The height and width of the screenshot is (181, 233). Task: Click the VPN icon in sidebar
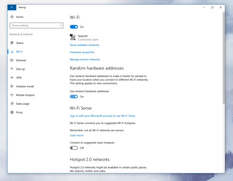point(12,77)
